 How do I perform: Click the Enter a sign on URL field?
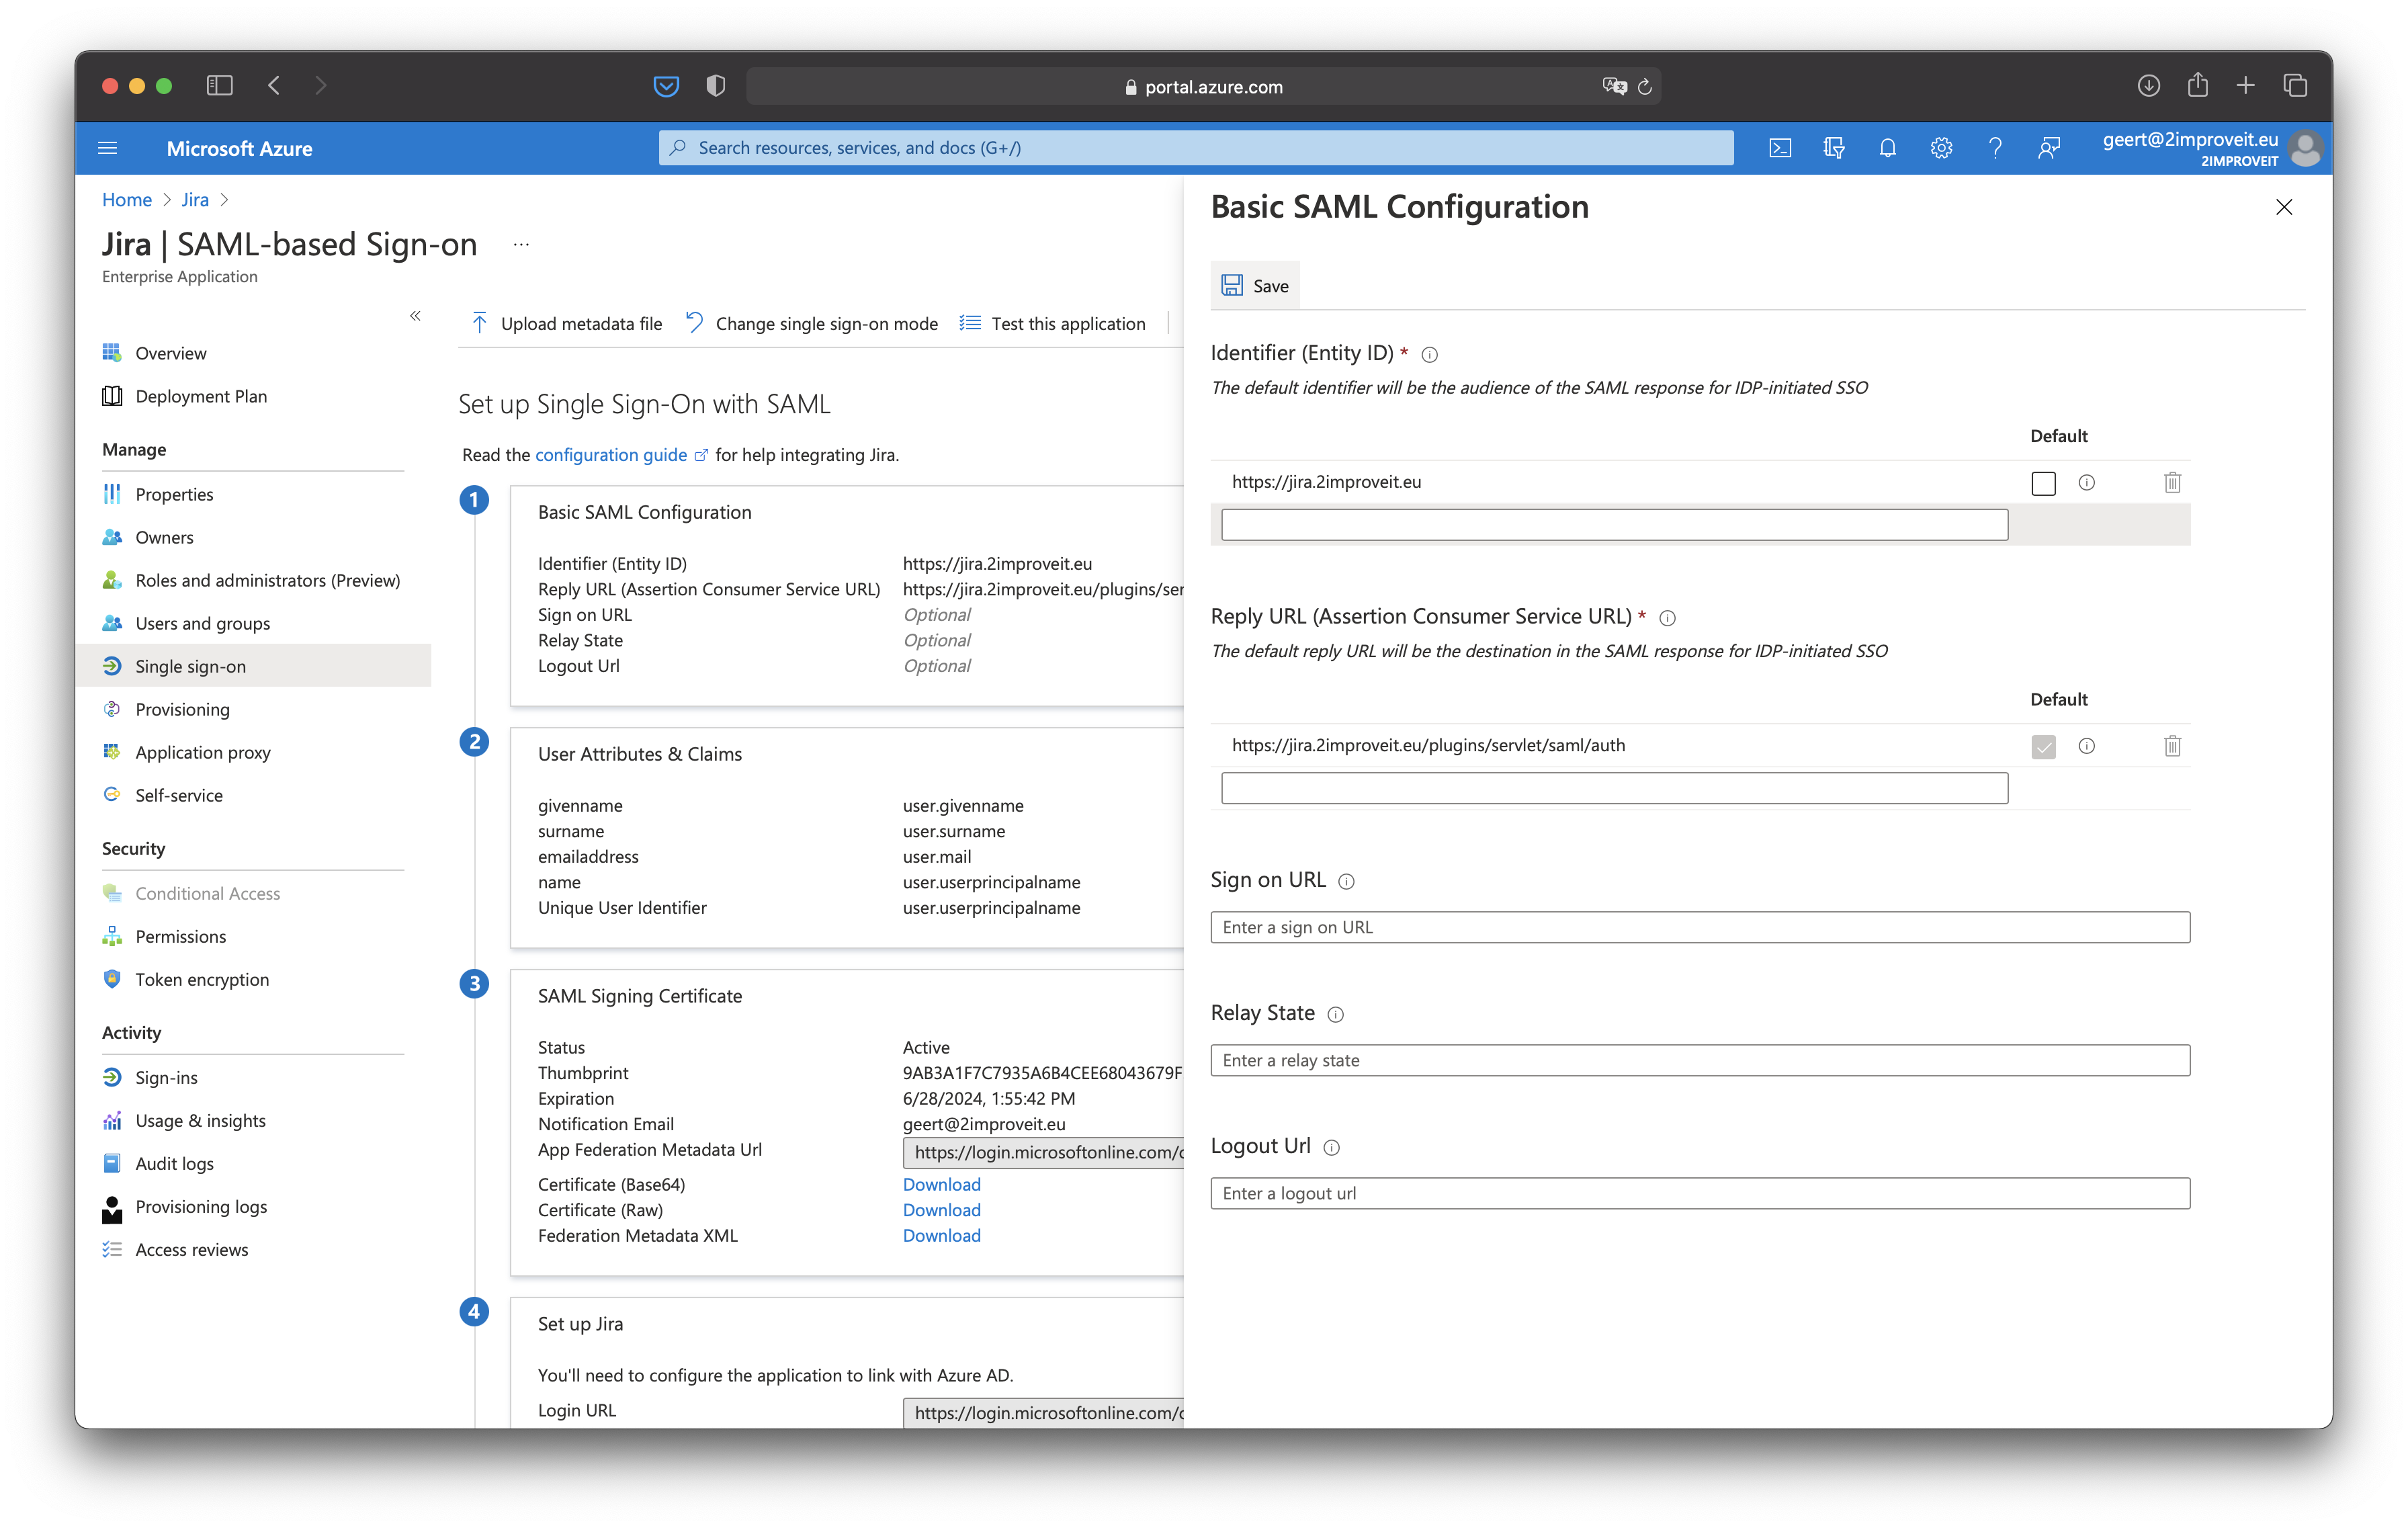1700,927
